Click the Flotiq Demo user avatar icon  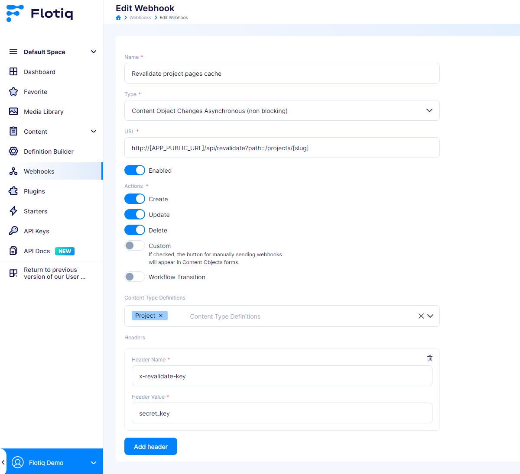coord(18,462)
